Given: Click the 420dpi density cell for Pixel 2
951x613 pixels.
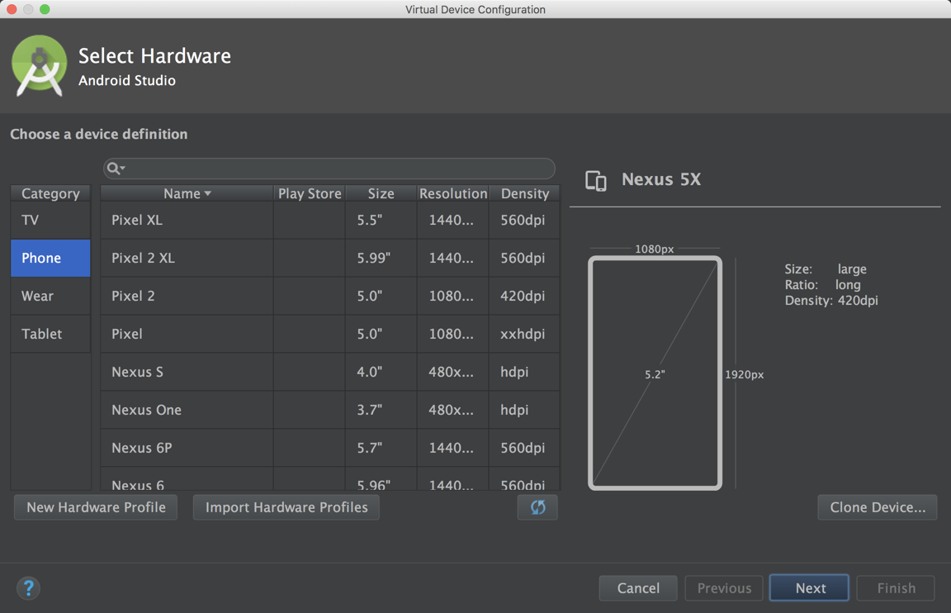Looking at the screenshot, I should pyautogui.click(x=524, y=297).
